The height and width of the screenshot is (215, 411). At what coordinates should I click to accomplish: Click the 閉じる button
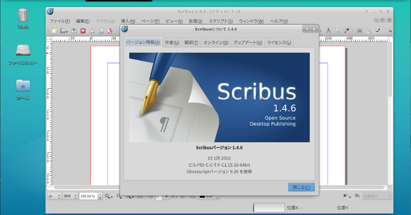301,187
